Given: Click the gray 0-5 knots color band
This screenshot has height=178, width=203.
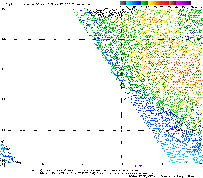Looking at the screenshot, I should coord(123,3).
